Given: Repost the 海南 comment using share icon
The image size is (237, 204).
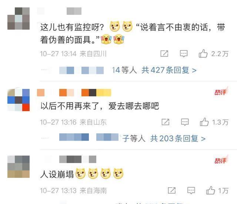Looking at the screenshot, I should 172,190.
